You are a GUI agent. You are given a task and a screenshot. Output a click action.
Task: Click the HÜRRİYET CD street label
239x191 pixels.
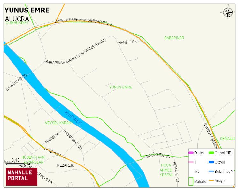coord(55,153)
